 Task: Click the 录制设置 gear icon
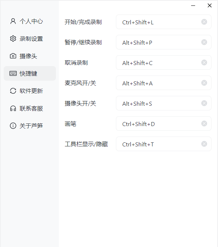(x=13, y=39)
